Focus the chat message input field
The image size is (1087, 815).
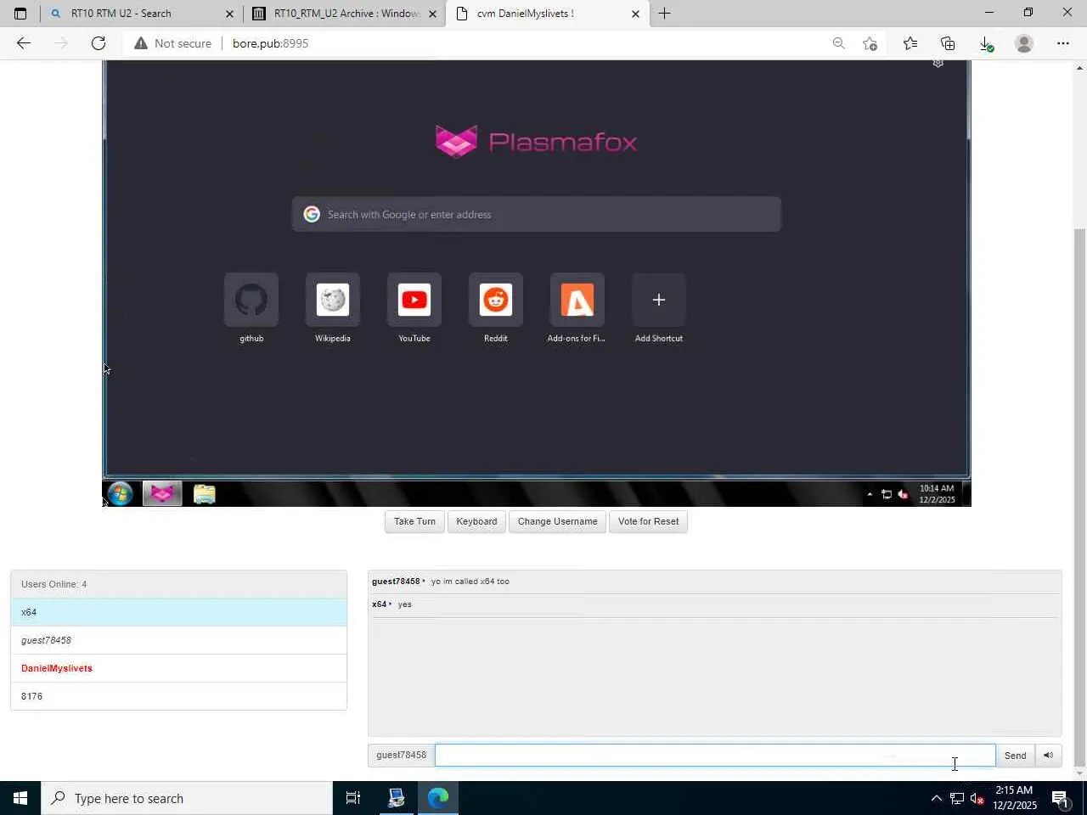715,756
